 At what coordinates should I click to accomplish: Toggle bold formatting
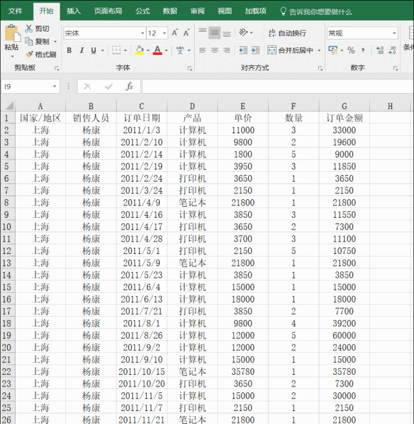pos(69,50)
